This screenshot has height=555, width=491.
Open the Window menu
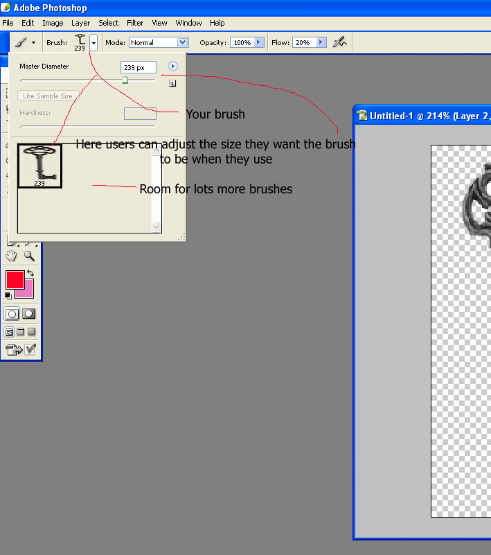pyautogui.click(x=188, y=23)
